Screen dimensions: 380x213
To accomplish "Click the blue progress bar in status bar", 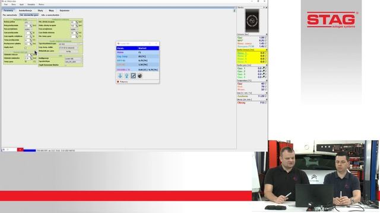I will 30,150.
